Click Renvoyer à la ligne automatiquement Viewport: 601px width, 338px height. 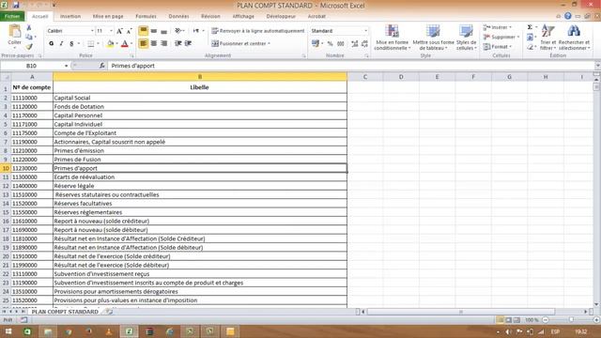click(x=258, y=31)
